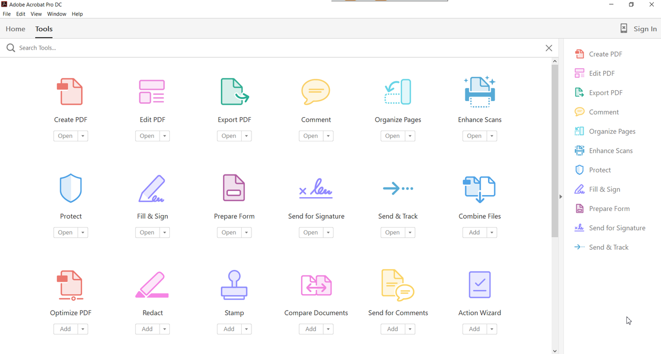Clear search with the X button
The width and height of the screenshot is (661, 354).
549,48
